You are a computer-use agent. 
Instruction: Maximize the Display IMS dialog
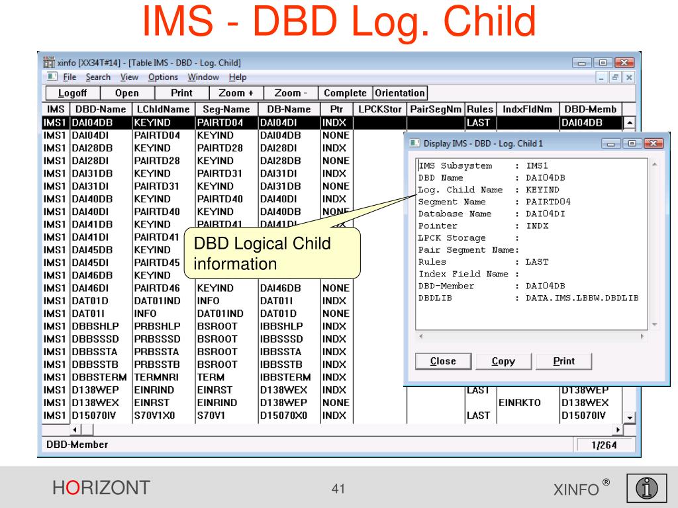(x=632, y=144)
